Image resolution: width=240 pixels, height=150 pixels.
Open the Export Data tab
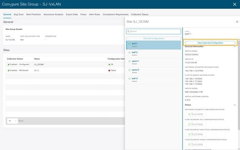pyautogui.click(x=72, y=15)
